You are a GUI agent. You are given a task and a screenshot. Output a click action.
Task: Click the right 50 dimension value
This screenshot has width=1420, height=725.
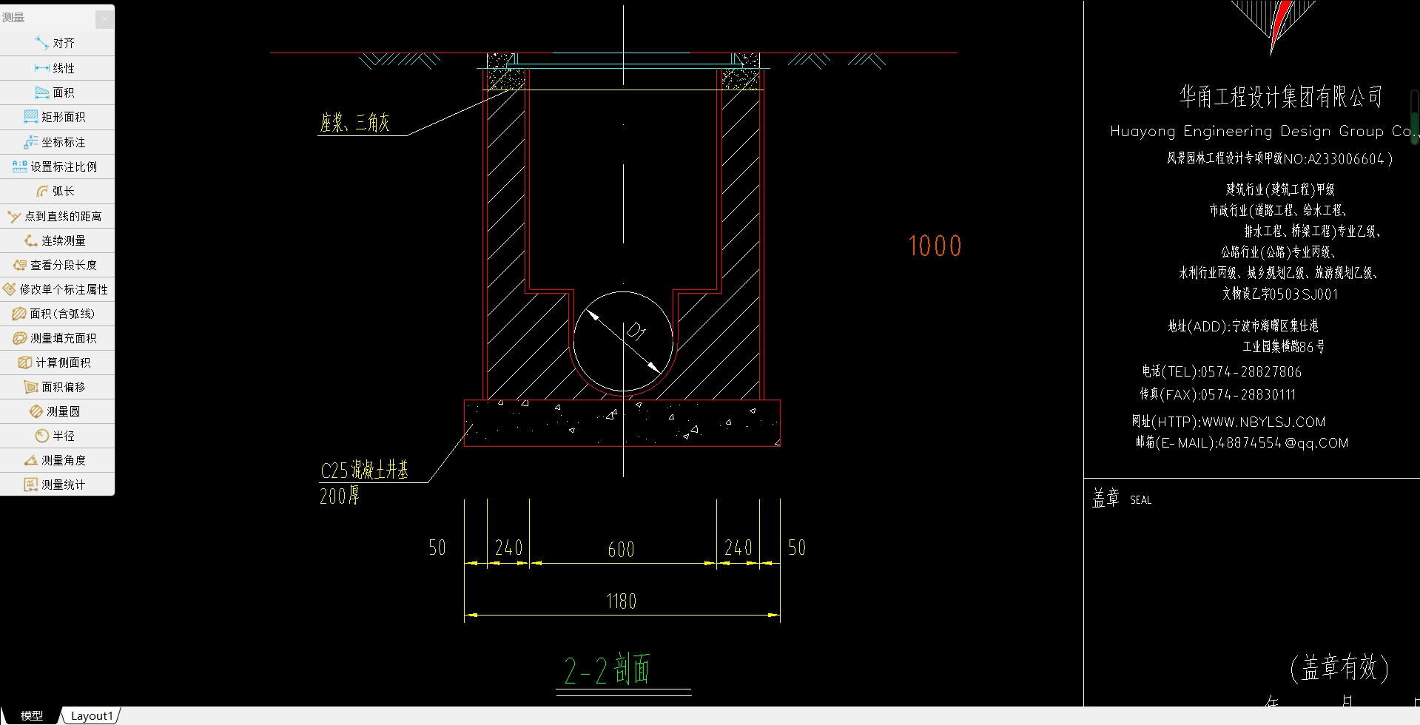(797, 547)
